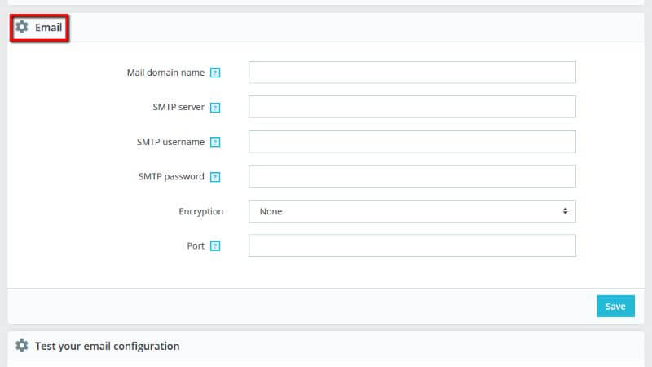
Task: Click the help icon beside SMTP server
Action: pyautogui.click(x=215, y=108)
